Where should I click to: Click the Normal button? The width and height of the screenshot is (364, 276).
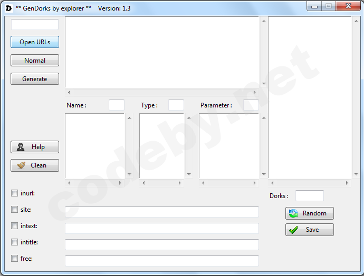tap(35, 61)
